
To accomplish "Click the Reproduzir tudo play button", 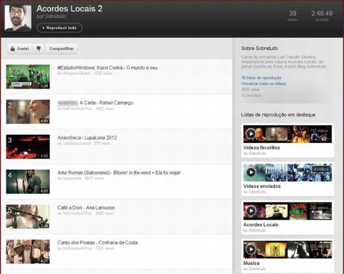I will point(60,28).
